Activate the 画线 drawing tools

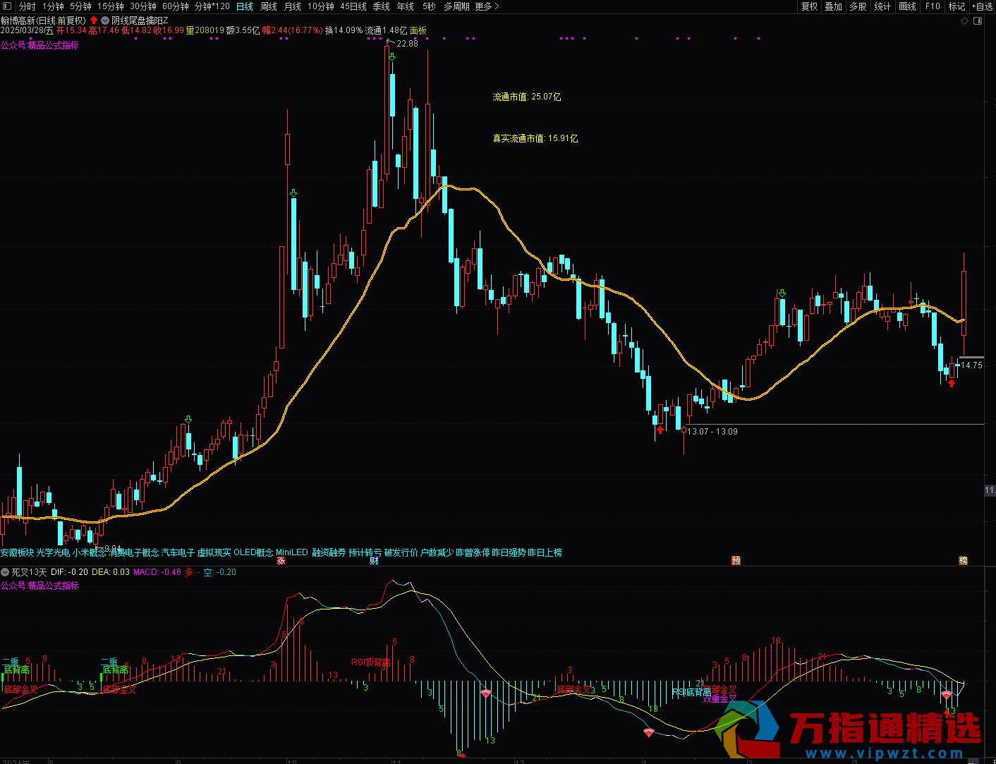pyautogui.click(x=908, y=6)
